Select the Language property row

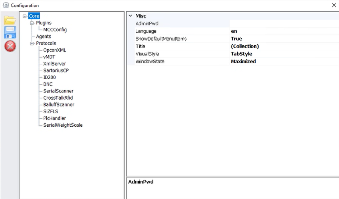[146, 31]
